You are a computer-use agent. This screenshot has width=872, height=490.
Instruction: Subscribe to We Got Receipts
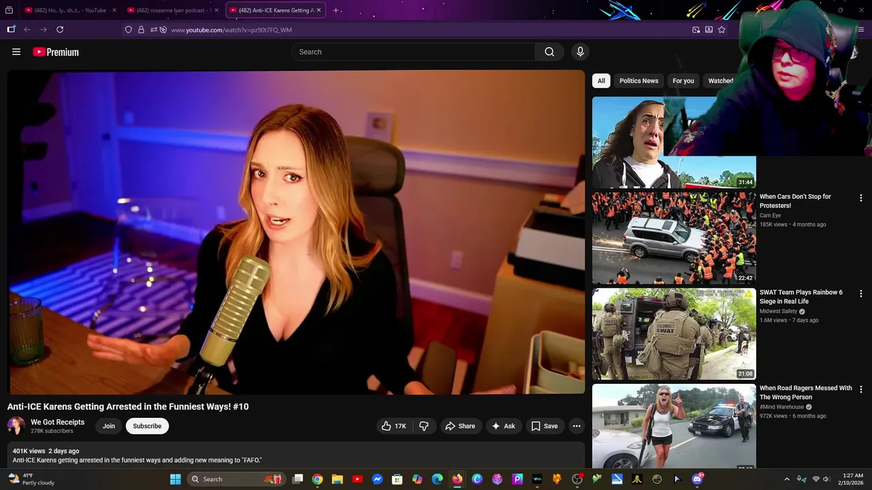[x=147, y=426]
